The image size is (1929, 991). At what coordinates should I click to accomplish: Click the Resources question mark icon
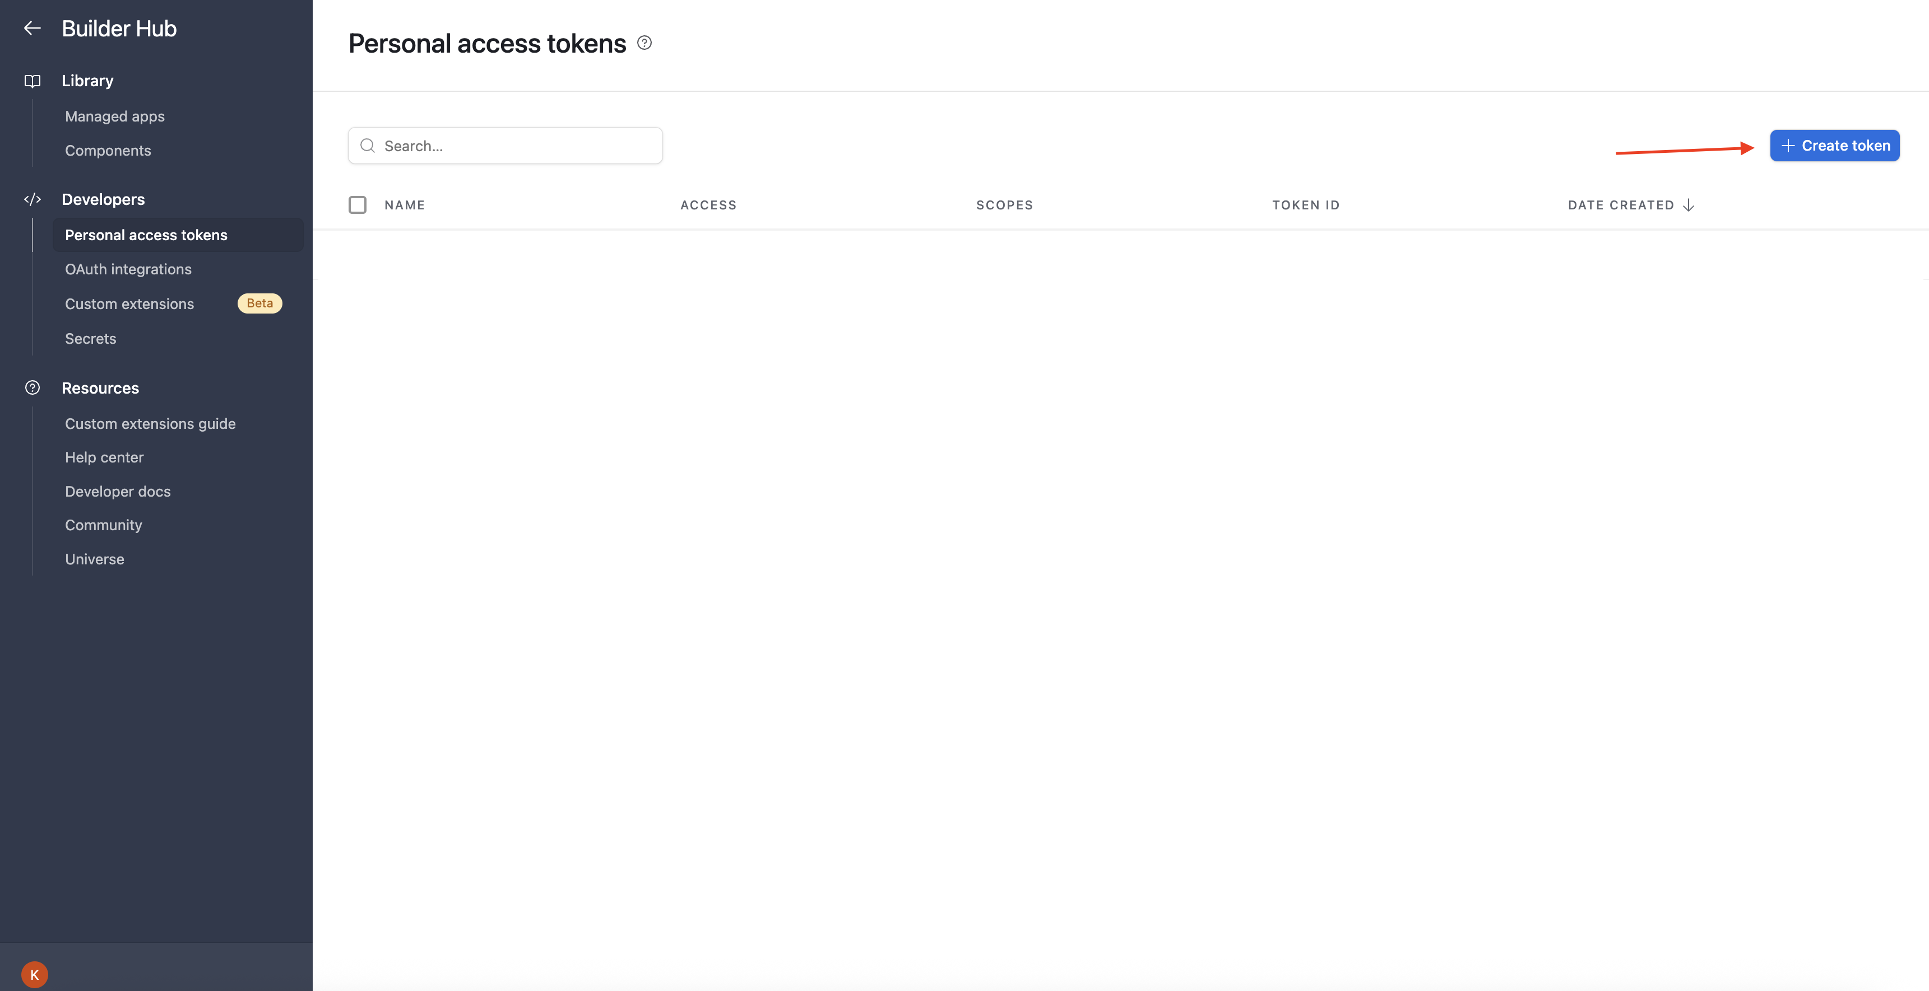tap(32, 388)
